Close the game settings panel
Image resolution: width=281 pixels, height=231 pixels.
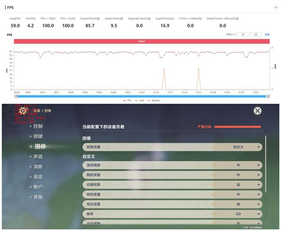(x=257, y=111)
